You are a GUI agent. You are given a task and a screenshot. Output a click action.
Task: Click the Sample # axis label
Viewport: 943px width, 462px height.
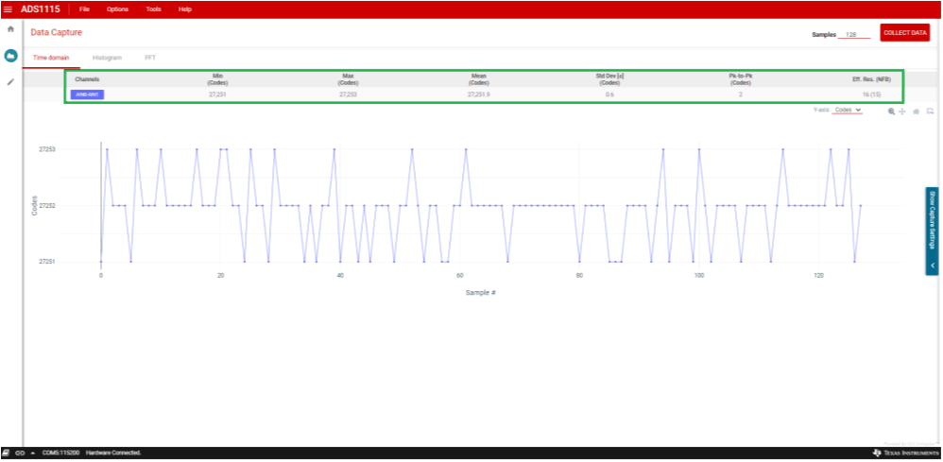pyautogui.click(x=481, y=293)
